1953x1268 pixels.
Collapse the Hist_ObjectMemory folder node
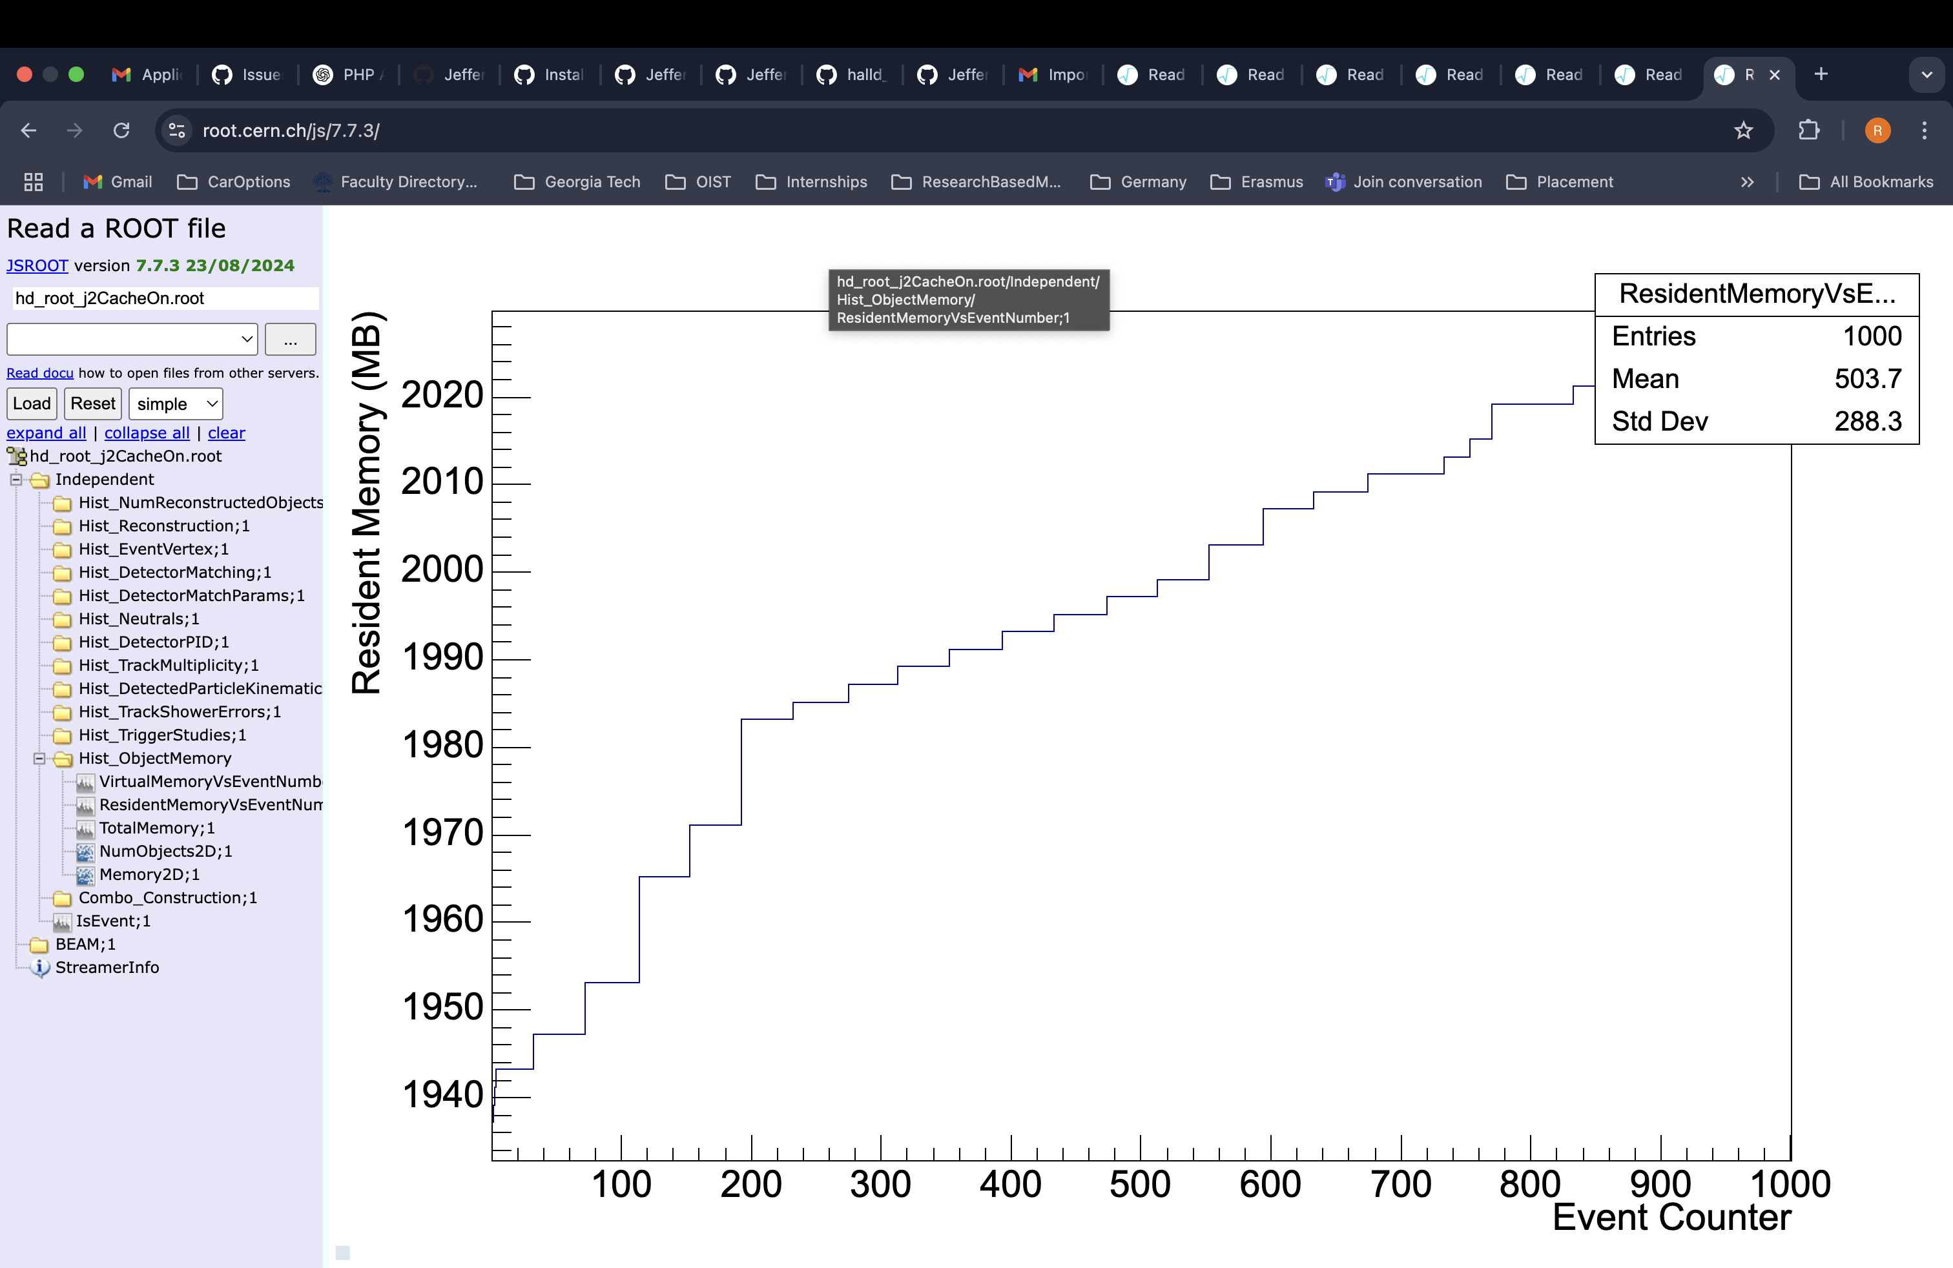tap(39, 759)
